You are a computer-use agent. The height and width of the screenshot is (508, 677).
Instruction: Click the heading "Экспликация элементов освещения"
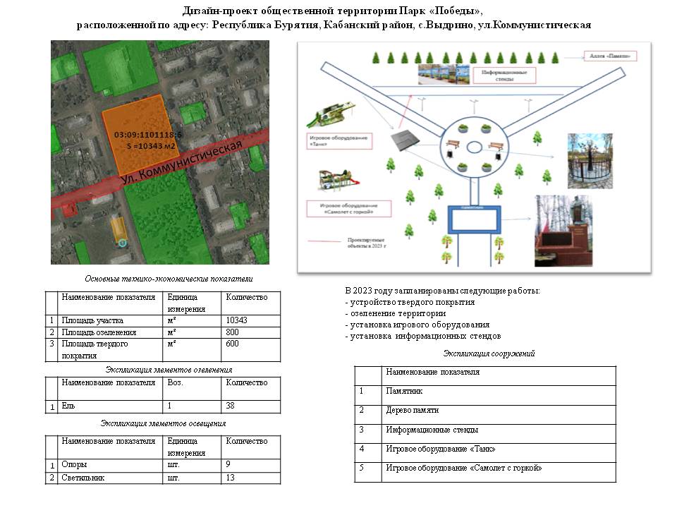click(163, 423)
